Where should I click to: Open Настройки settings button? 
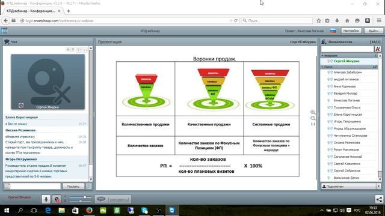click(x=351, y=31)
